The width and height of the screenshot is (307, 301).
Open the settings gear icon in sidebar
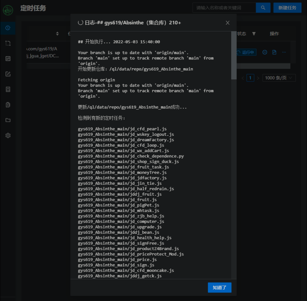pos(8,135)
